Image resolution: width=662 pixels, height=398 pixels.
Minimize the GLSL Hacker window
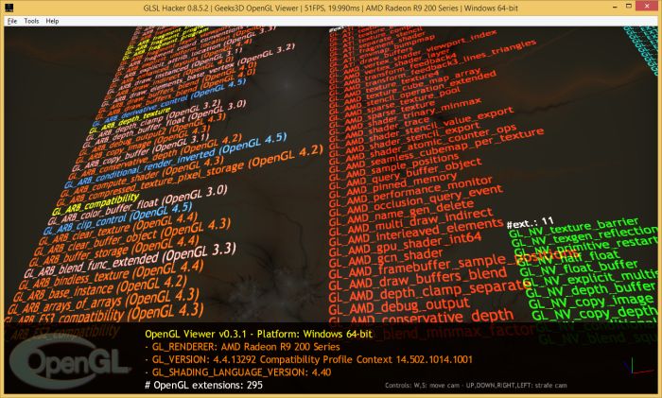[615, 7]
